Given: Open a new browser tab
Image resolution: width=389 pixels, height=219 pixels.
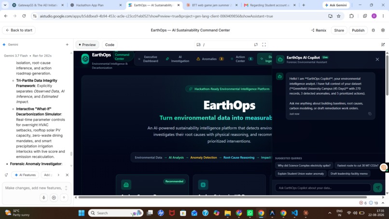Looking at the screenshot, I should (304, 5).
